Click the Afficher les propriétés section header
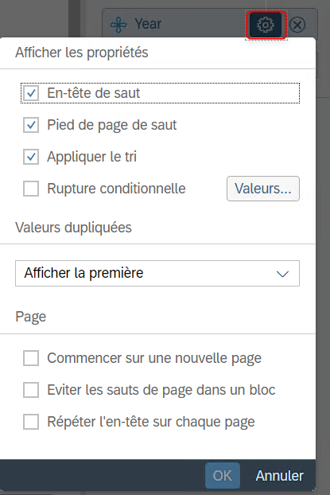The width and height of the screenshot is (330, 495). coord(82,53)
